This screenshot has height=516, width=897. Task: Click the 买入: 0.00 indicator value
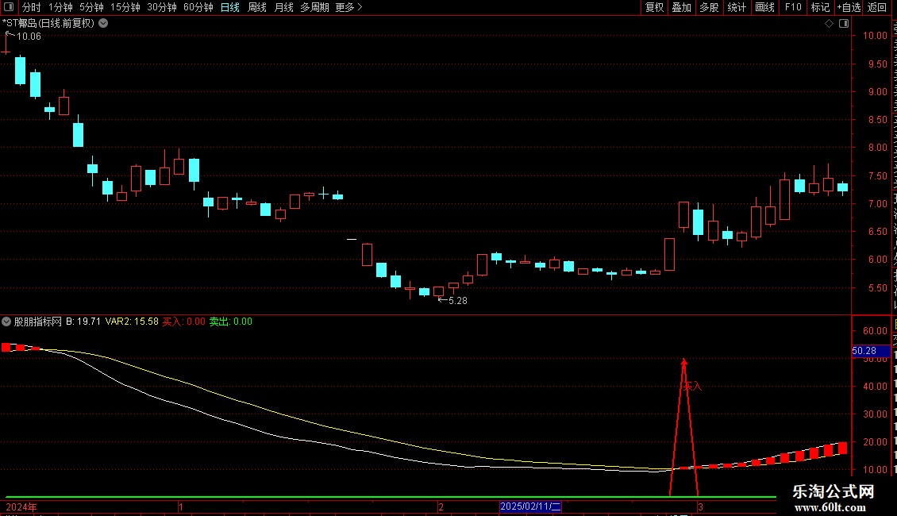(183, 322)
